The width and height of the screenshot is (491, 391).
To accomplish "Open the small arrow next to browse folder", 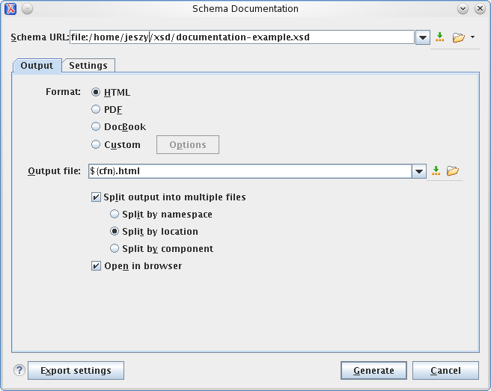I will point(473,37).
